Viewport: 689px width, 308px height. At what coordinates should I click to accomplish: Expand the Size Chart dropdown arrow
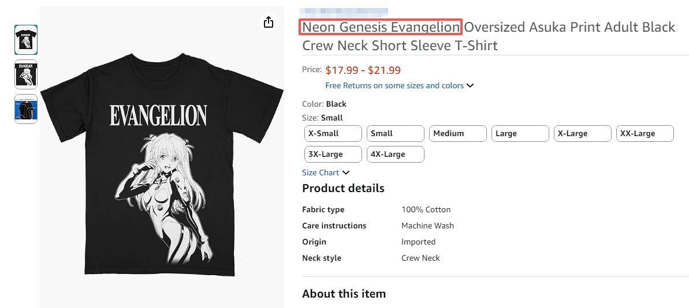346,172
